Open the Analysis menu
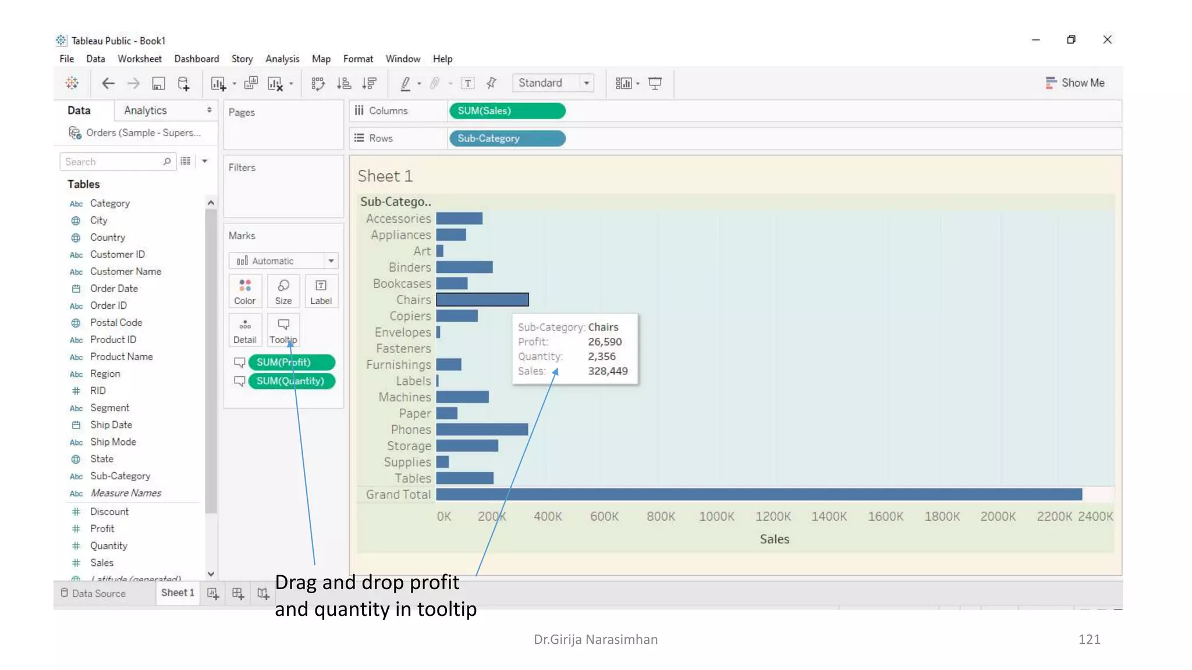Screen dimensions: 1192x670 [282, 59]
